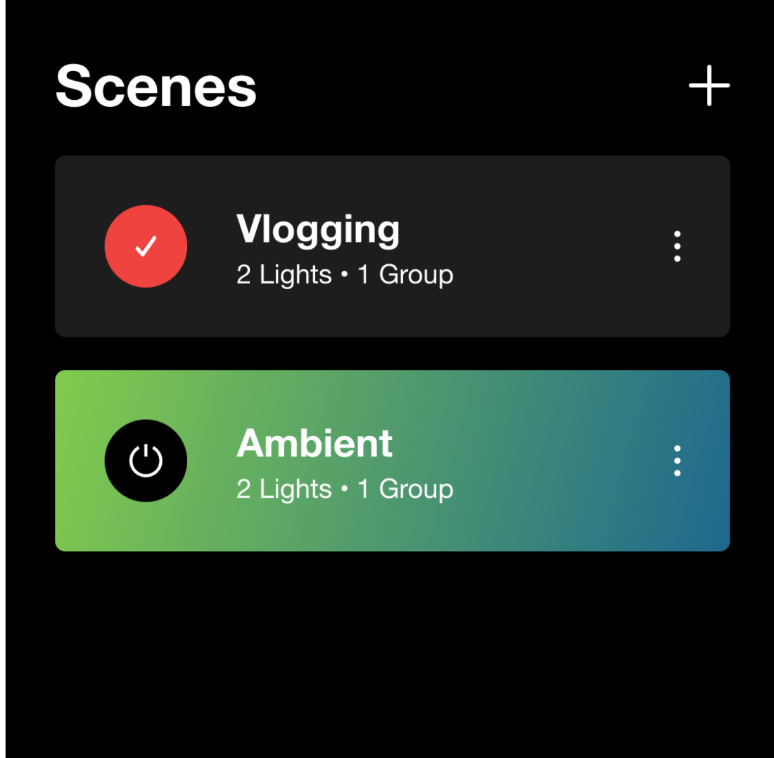Open the Vlogging scene three-dot menu

(677, 246)
